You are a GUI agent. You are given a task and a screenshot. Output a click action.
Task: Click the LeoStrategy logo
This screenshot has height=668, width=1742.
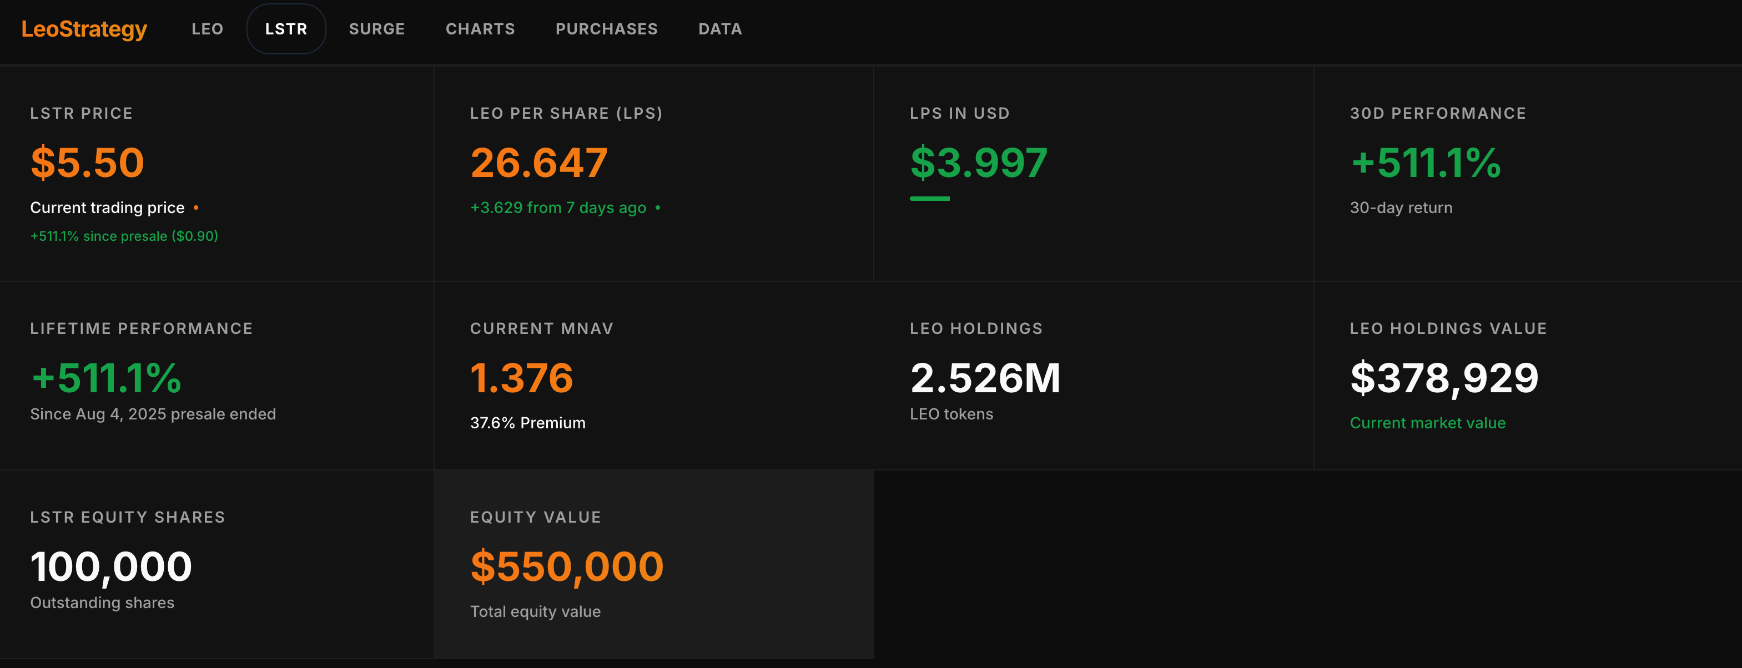(84, 29)
